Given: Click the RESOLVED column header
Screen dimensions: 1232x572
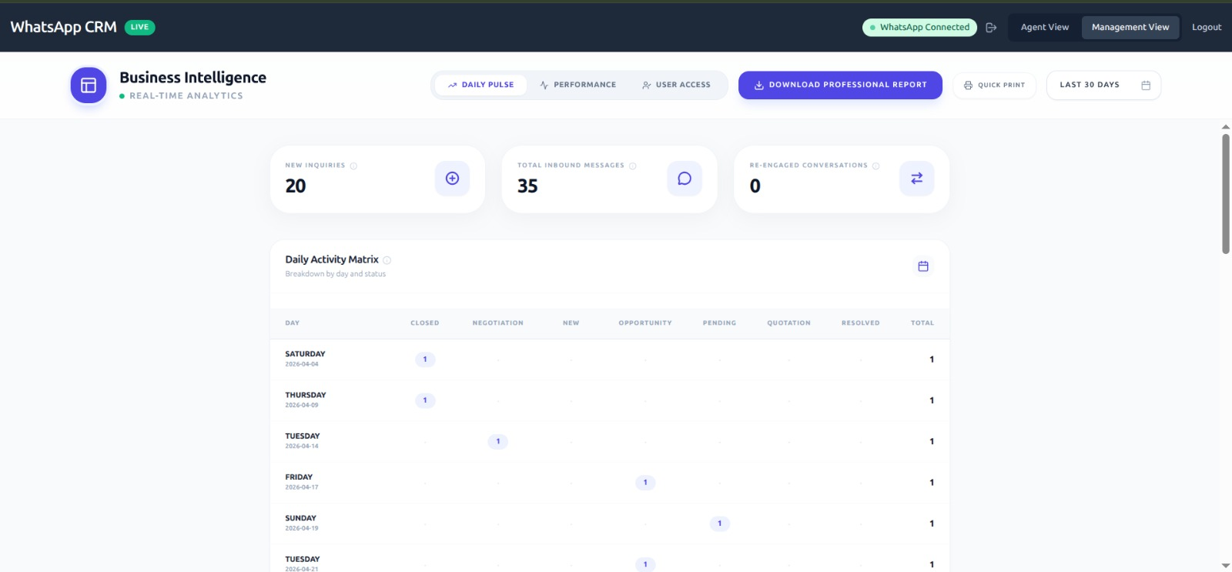Looking at the screenshot, I should [860, 323].
